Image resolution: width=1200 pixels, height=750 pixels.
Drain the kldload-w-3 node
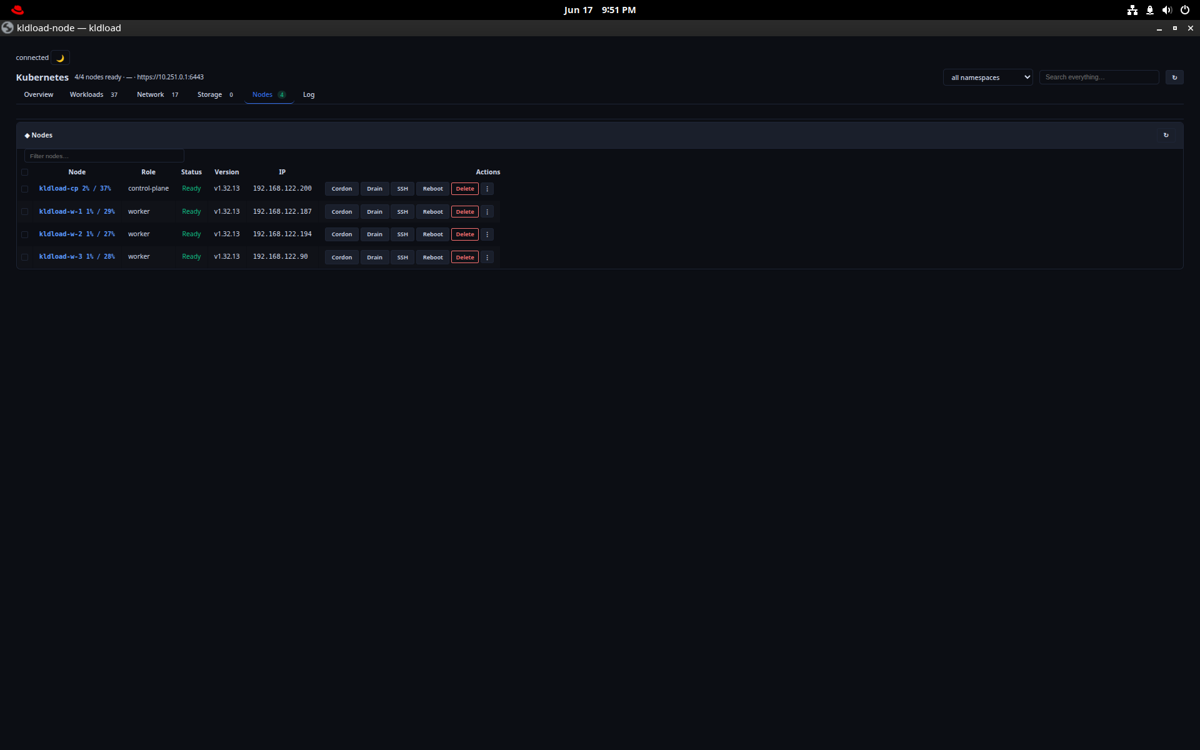pos(374,257)
